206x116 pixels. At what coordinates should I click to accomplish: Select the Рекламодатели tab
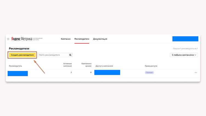tap(82, 39)
